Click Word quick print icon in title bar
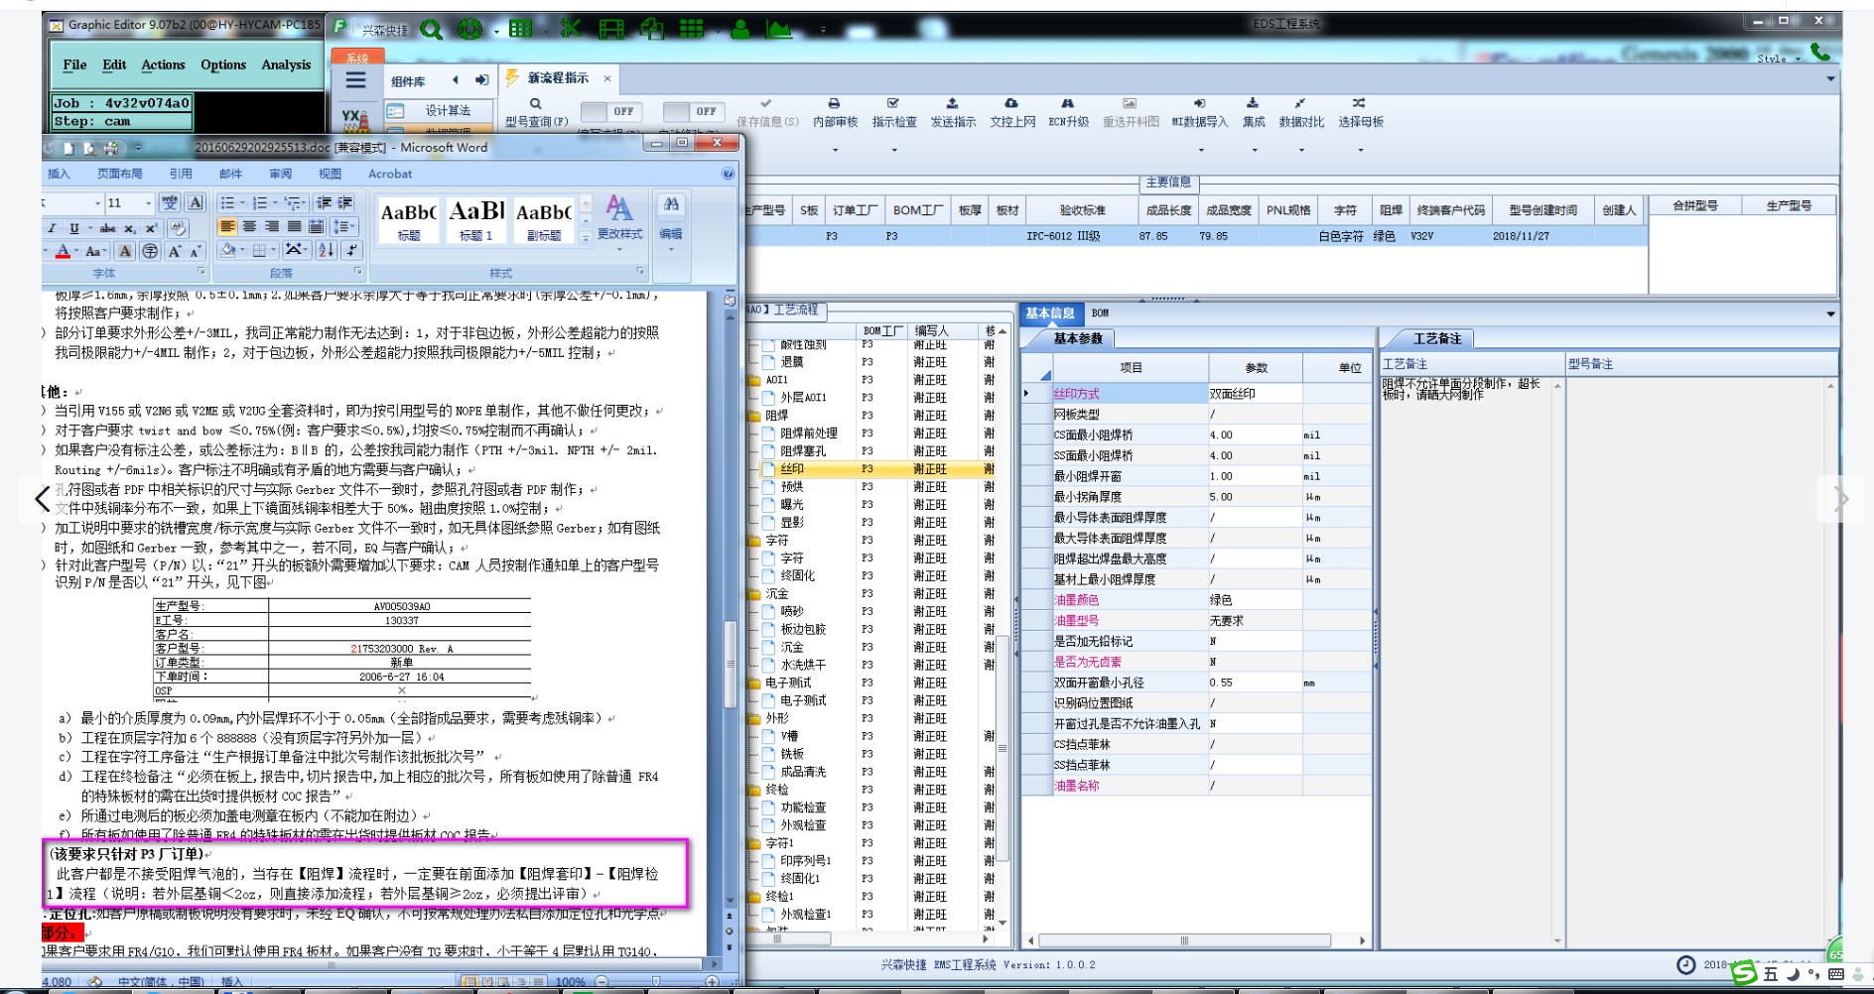Image resolution: width=1874 pixels, height=994 pixels. tap(110, 148)
